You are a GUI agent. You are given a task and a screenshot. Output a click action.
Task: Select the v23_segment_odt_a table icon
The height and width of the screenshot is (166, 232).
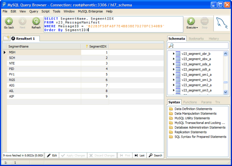pyautogui.click(x=178, y=69)
